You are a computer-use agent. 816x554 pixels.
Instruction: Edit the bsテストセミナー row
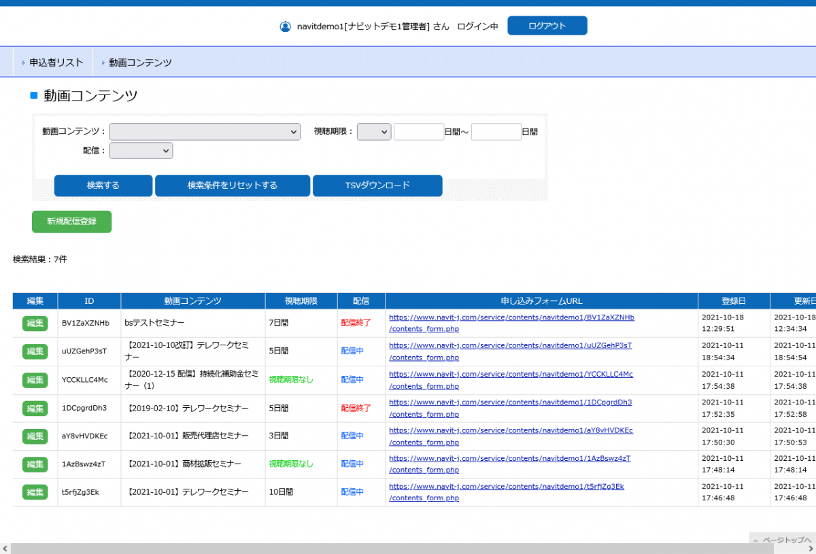pyautogui.click(x=35, y=324)
